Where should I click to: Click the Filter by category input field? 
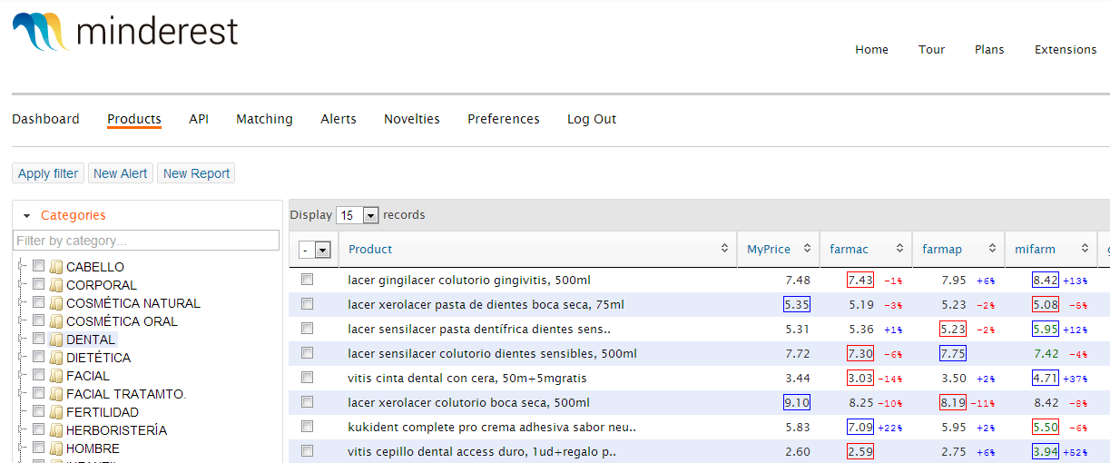pos(146,241)
